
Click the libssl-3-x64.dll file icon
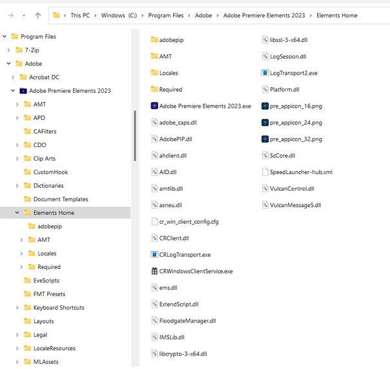[x=265, y=40]
